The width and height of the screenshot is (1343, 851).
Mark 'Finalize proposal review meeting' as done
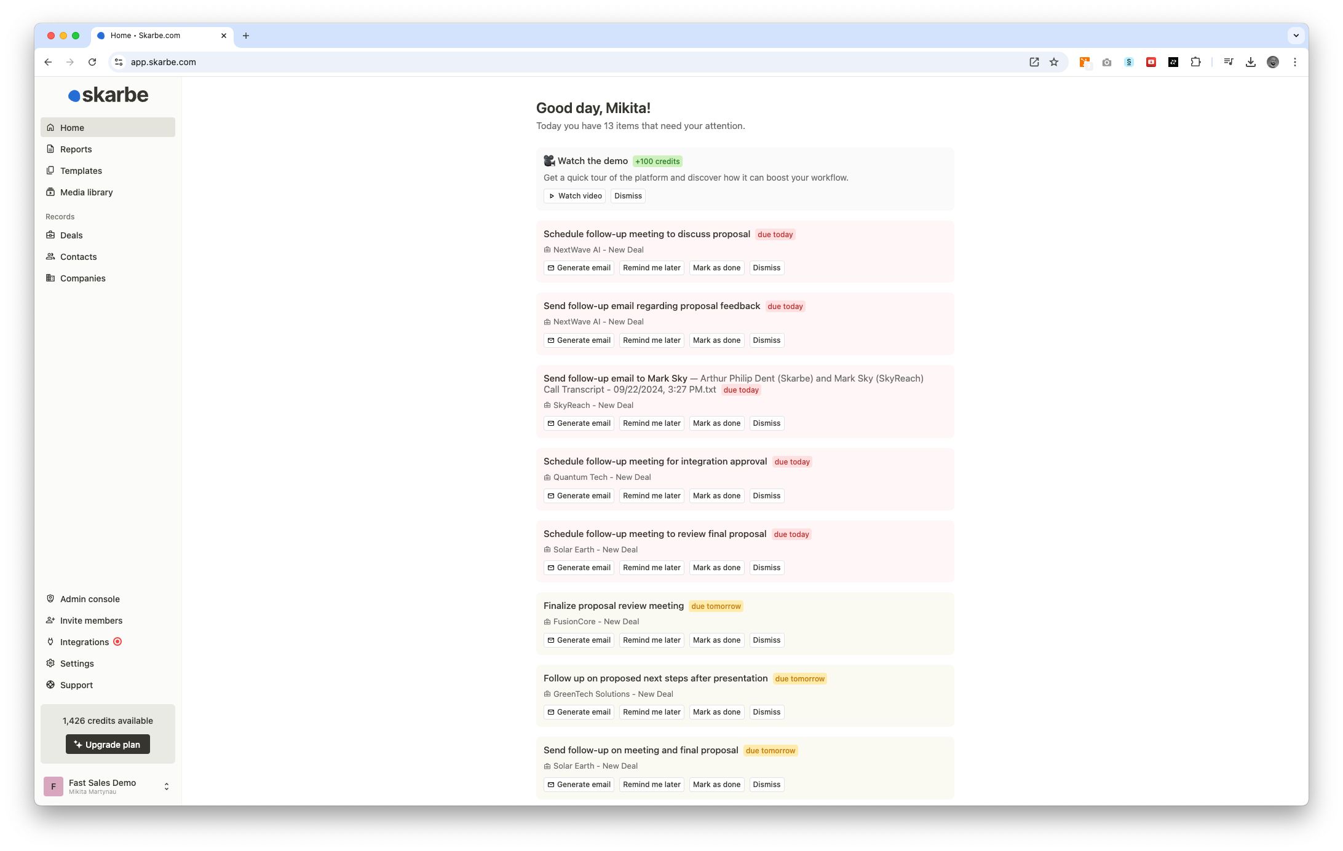716,640
